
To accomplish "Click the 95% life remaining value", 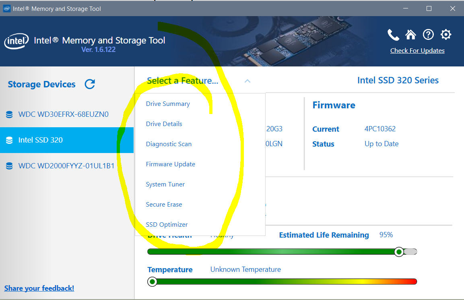I will click(386, 234).
